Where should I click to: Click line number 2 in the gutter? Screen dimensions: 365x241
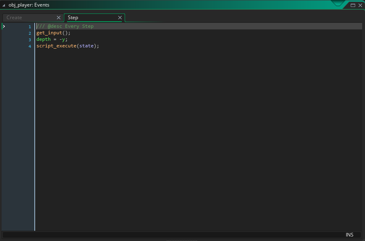pos(30,33)
